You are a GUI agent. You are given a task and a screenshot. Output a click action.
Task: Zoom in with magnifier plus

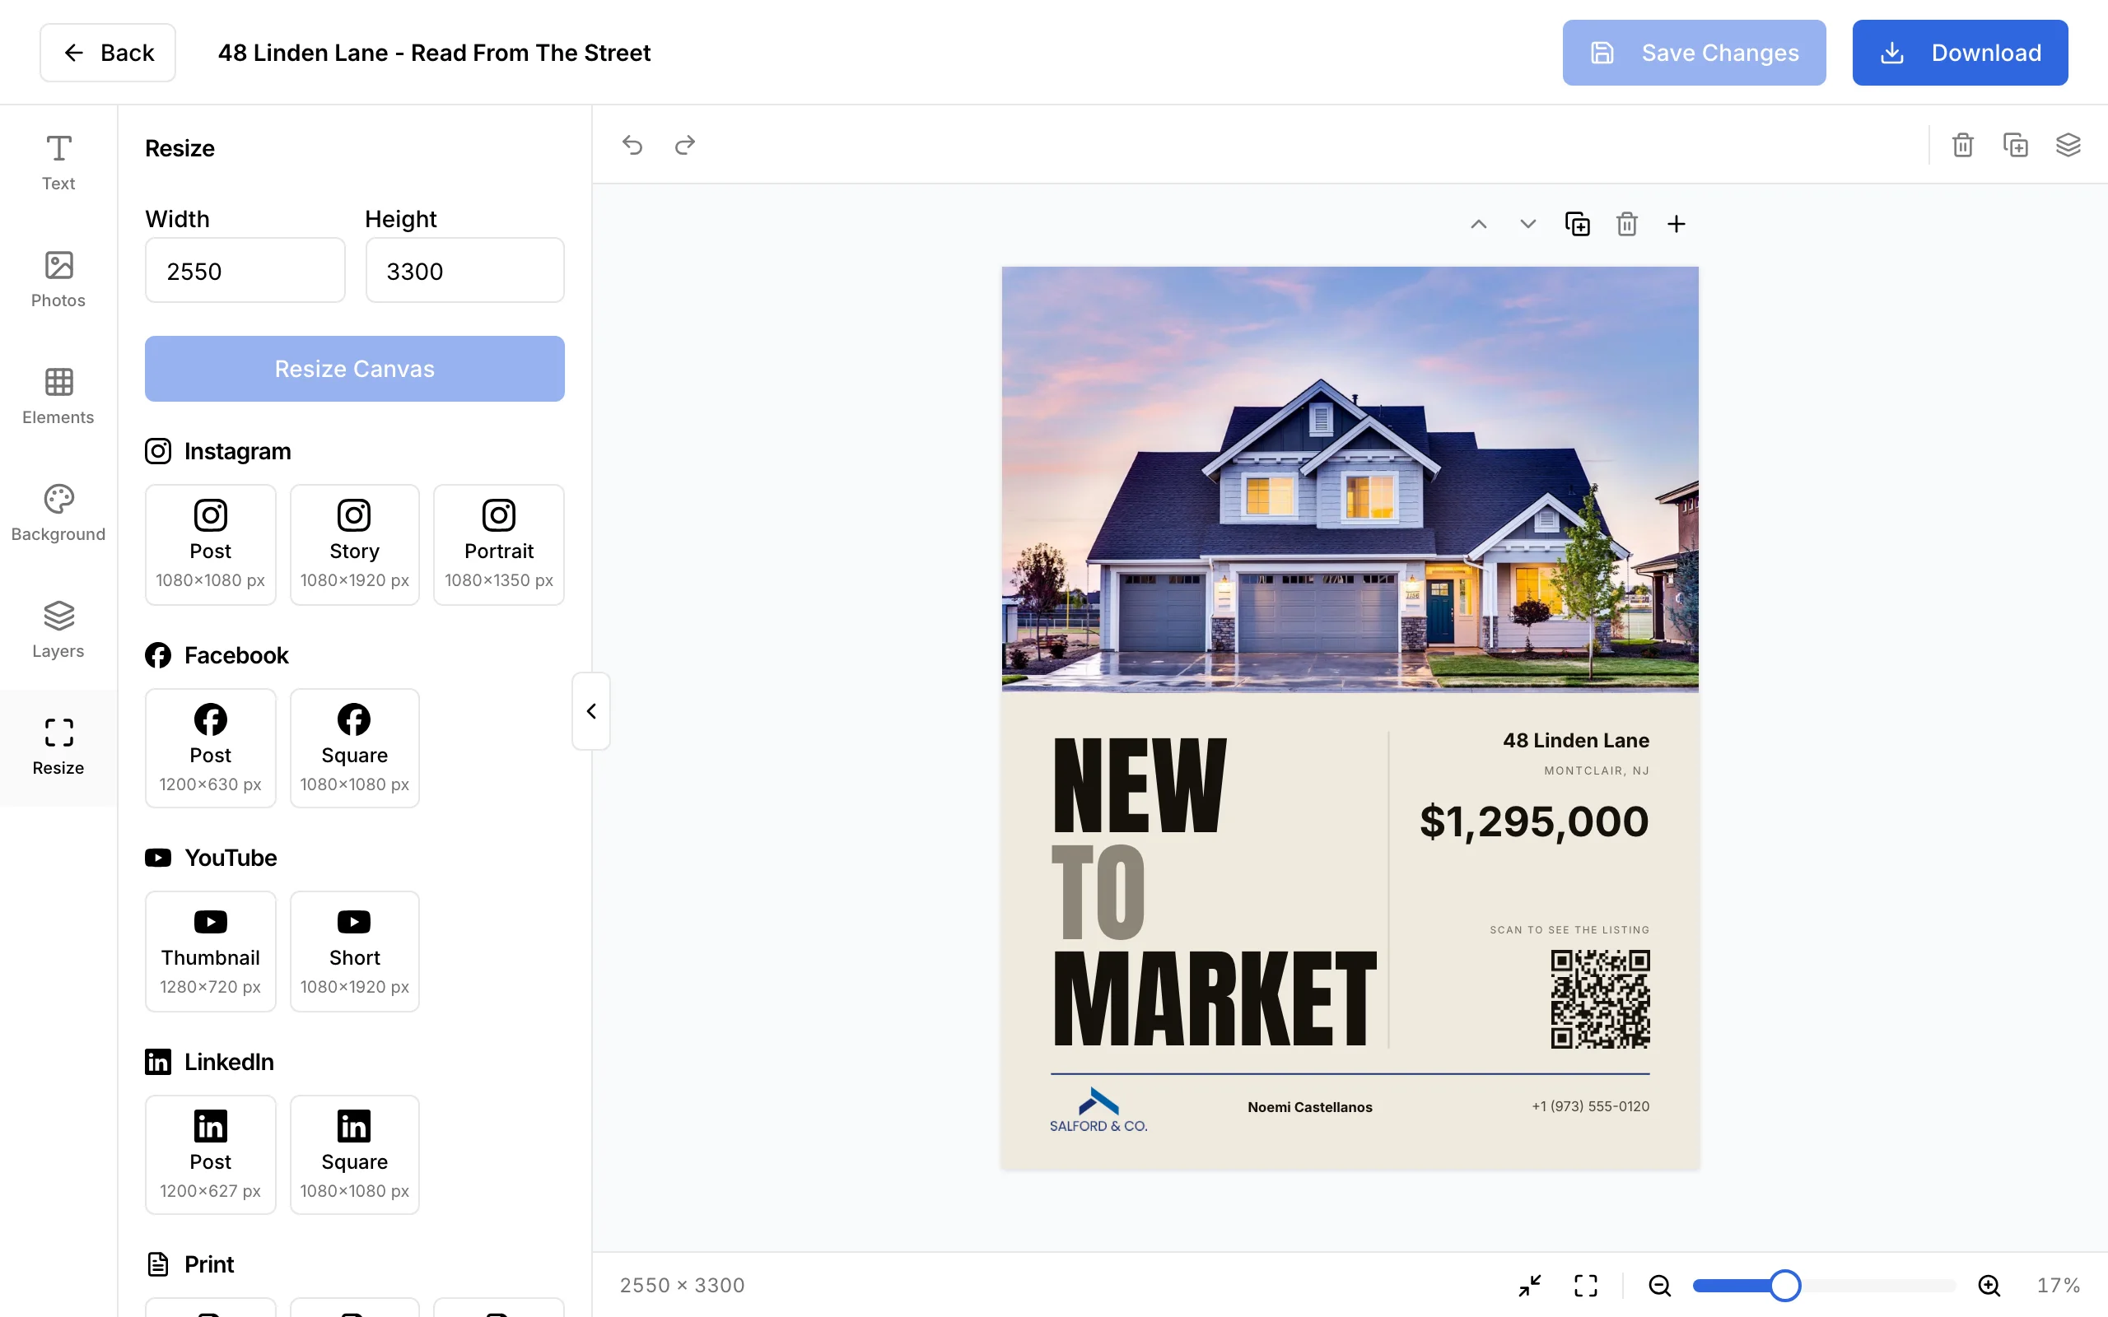1989,1286
